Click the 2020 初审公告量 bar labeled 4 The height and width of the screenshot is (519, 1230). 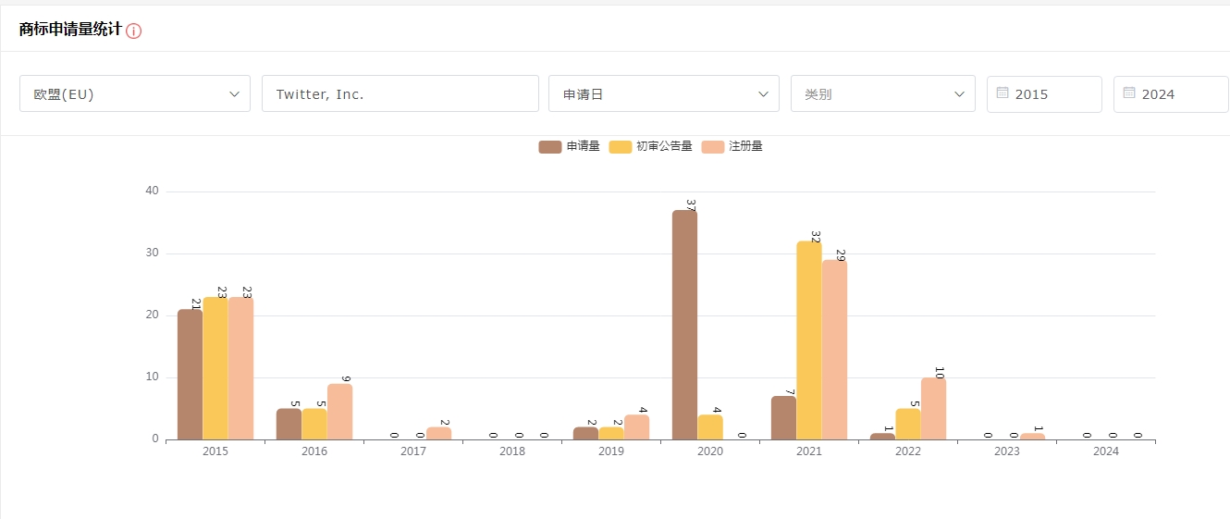point(710,426)
